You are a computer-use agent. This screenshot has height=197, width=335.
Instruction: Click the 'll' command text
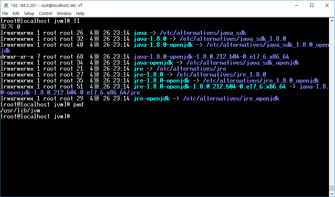(76, 21)
